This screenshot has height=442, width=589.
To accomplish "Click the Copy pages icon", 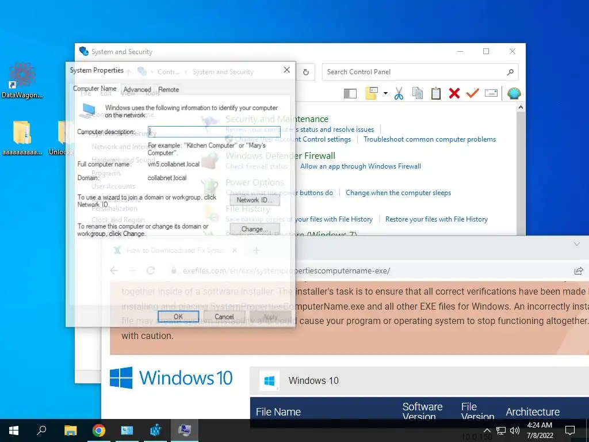I will point(418,93).
